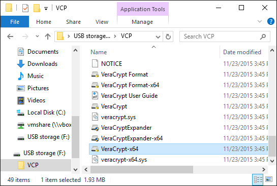Go up one folder level arrow

tap(48, 36)
